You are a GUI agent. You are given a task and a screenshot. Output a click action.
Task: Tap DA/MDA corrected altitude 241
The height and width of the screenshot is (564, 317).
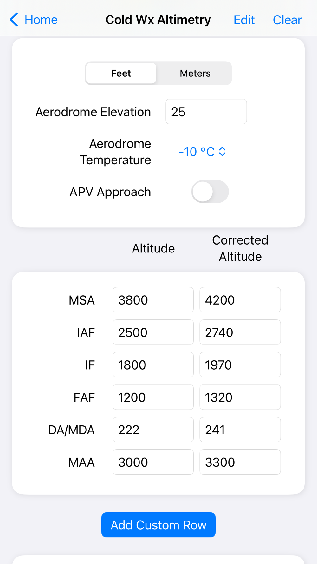coord(240,430)
